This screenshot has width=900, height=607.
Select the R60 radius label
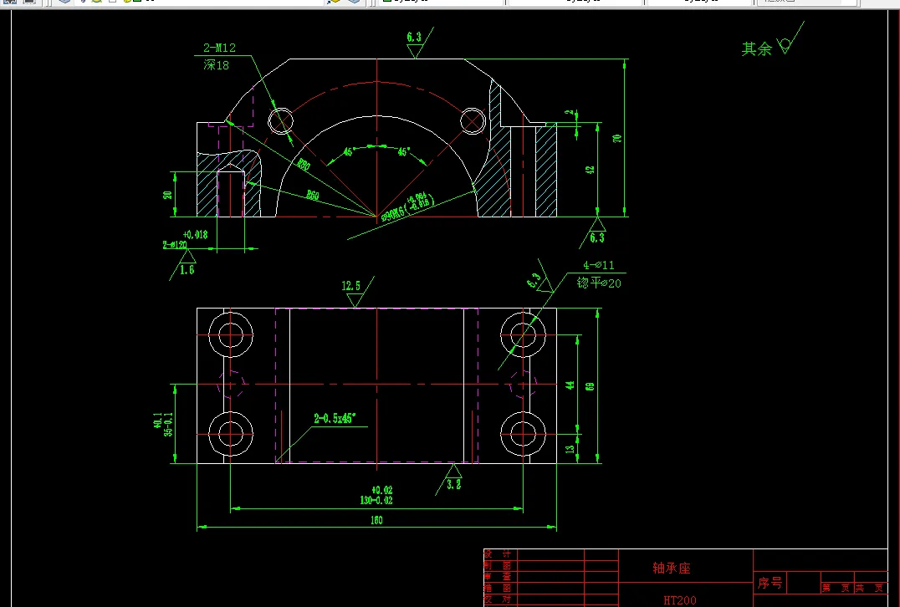[313, 196]
